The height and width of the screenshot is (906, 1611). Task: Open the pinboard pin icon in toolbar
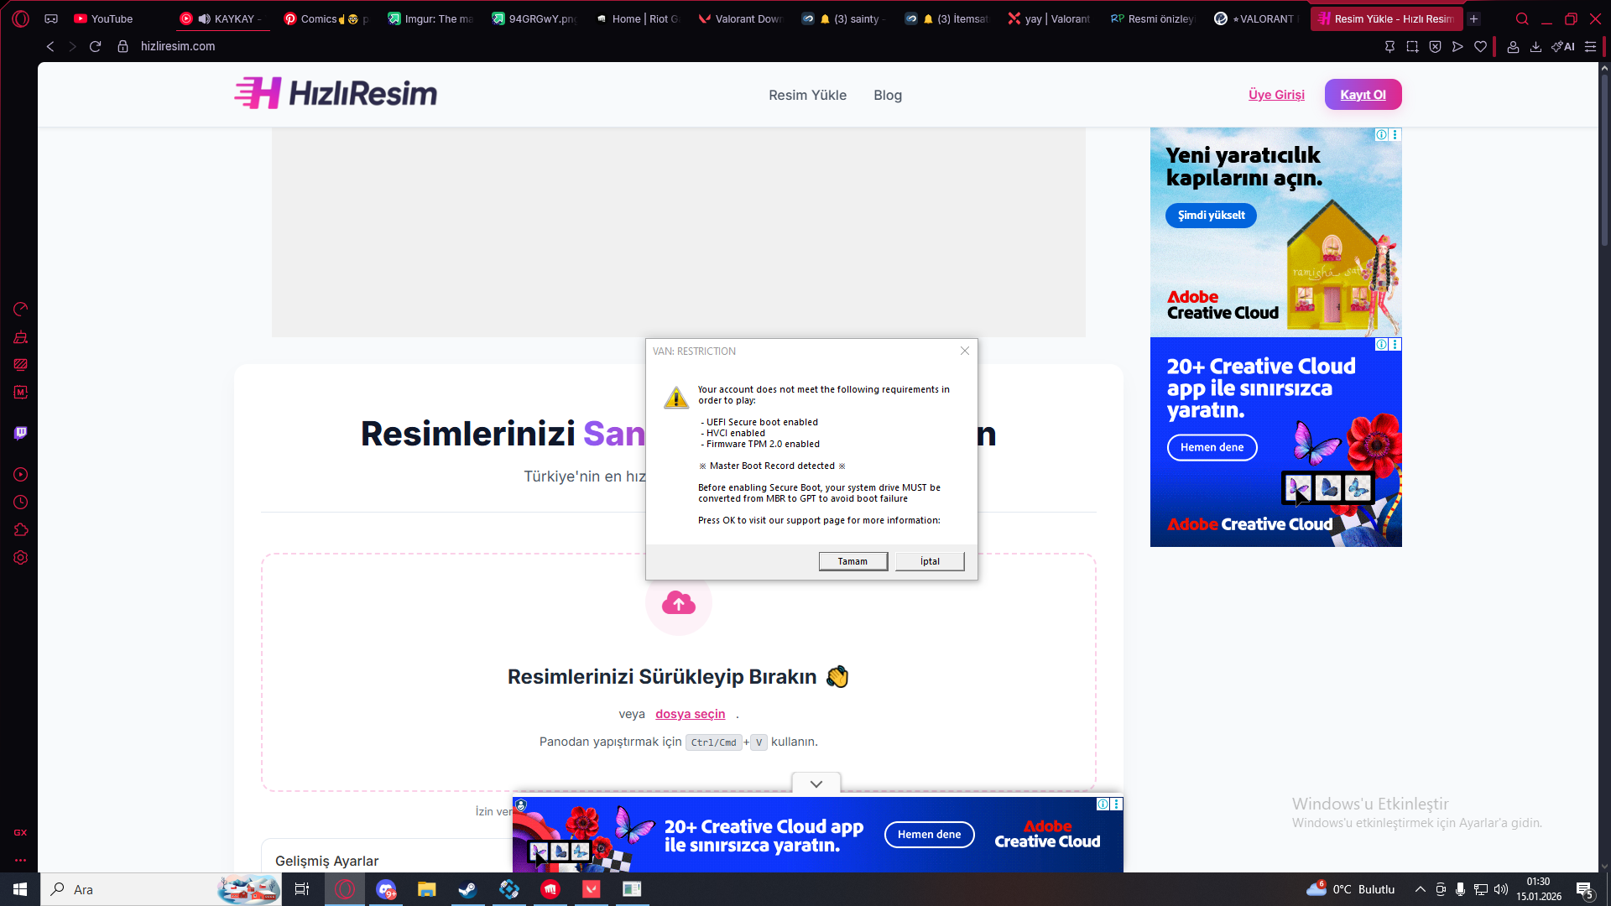click(x=1389, y=47)
